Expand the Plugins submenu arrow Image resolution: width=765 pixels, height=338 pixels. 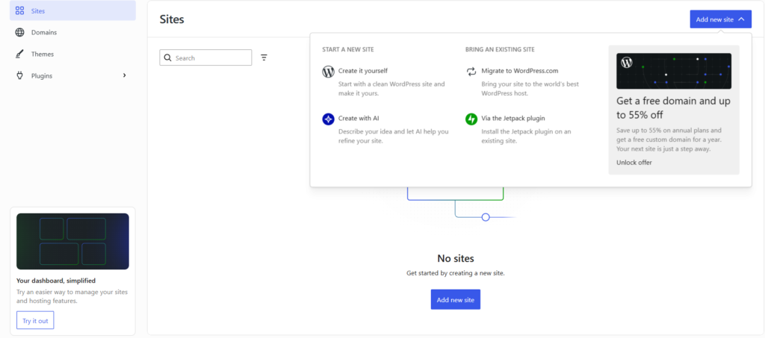point(124,75)
